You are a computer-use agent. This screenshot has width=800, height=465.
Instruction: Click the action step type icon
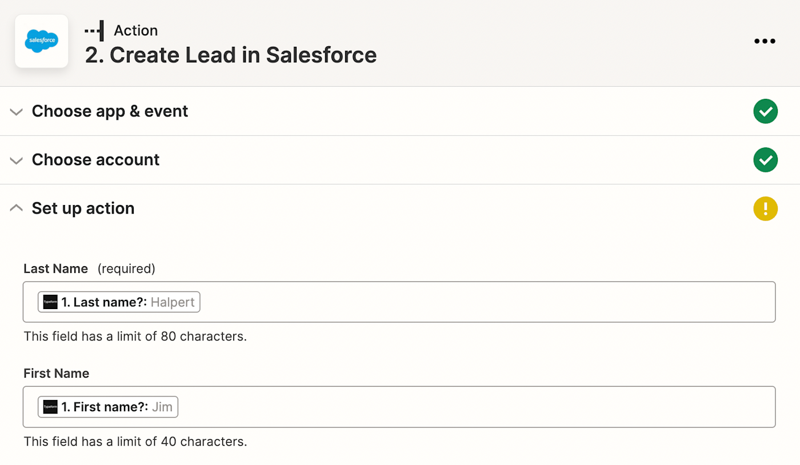coord(94,30)
